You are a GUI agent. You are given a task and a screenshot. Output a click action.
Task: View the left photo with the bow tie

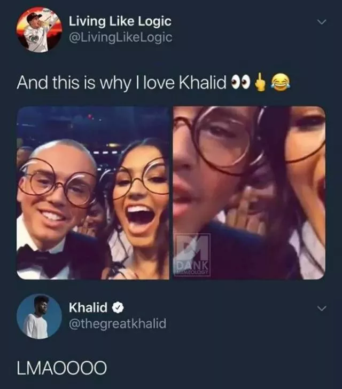point(93,193)
